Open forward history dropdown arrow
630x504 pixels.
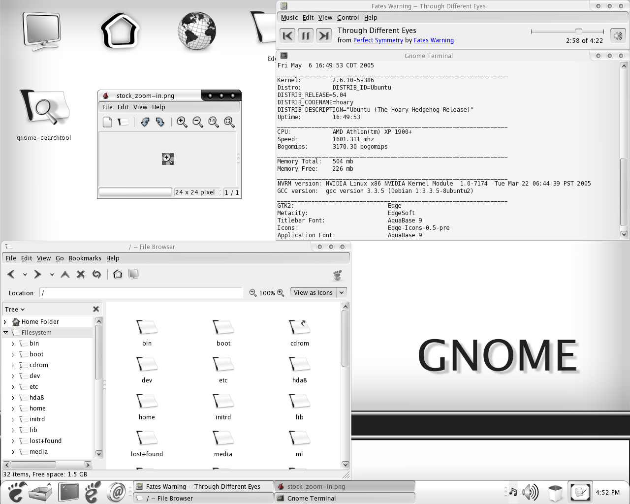[x=52, y=275]
